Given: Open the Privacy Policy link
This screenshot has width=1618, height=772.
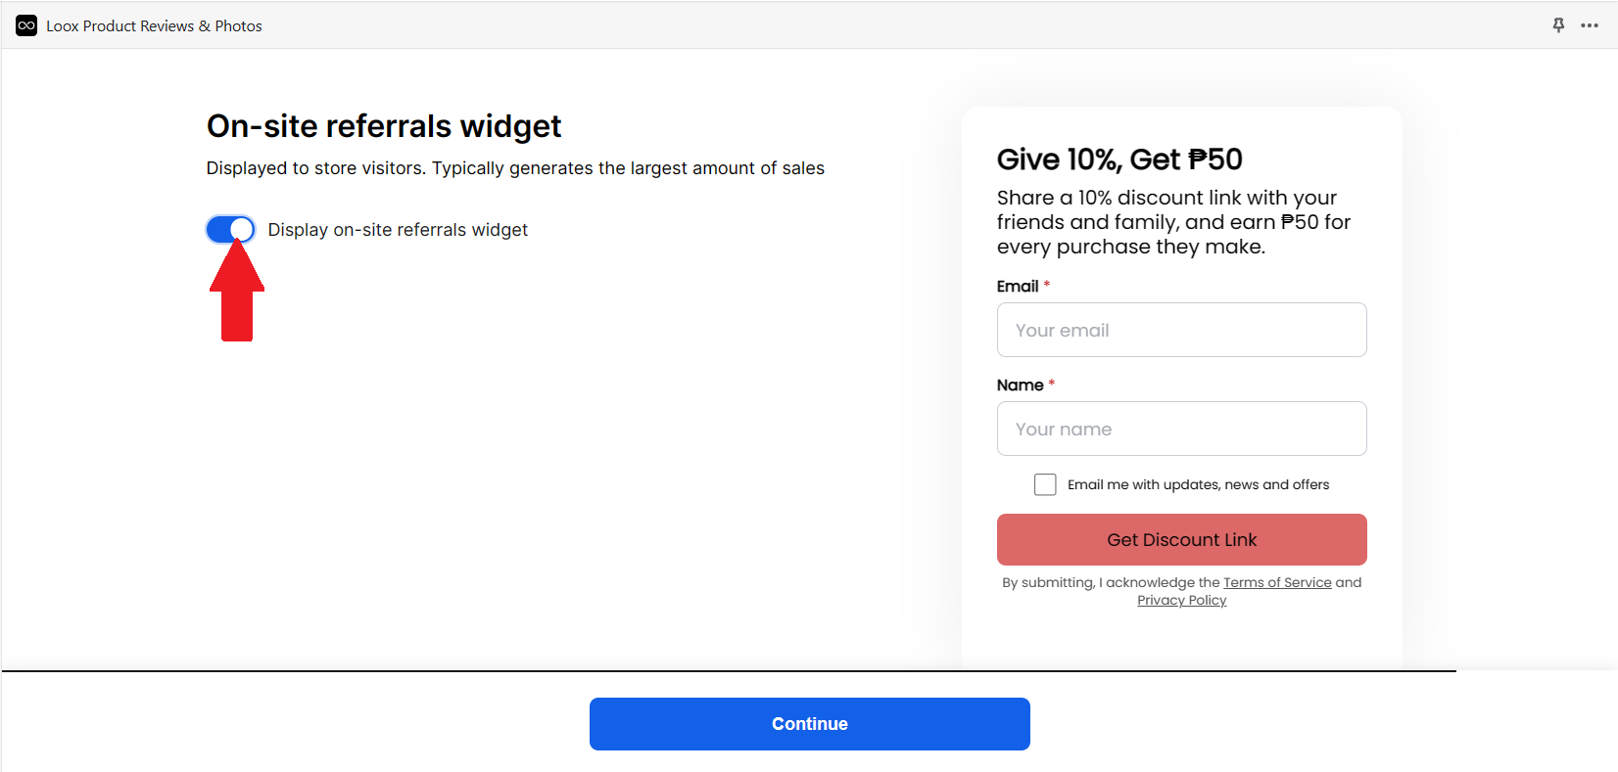Looking at the screenshot, I should click(1181, 600).
